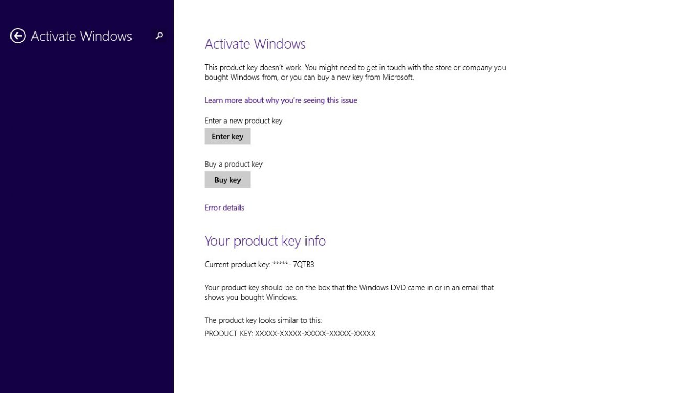Select the sample 'PRODUCT KEY: XXXXX-XXXXX...' text

[290, 333]
